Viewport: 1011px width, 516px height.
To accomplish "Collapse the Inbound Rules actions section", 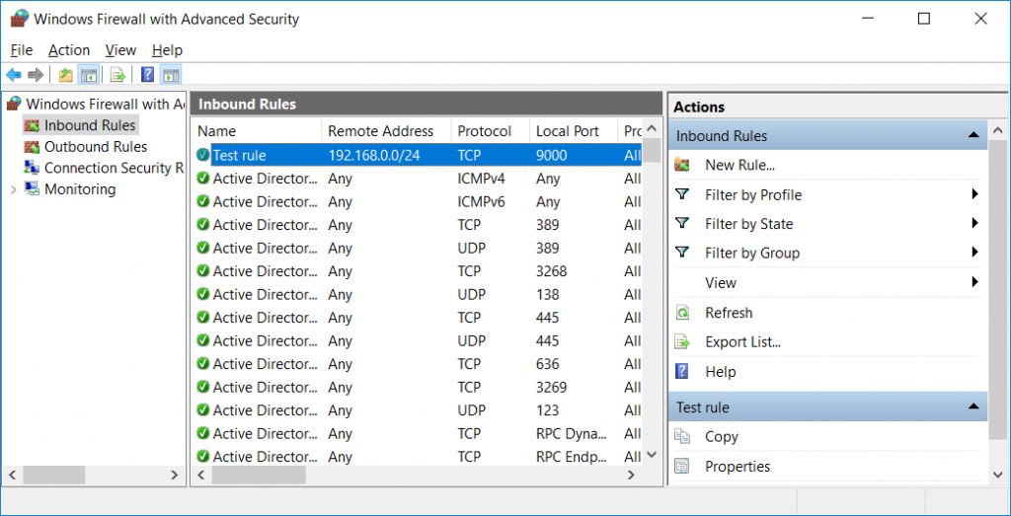I will click(x=973, y=135).
